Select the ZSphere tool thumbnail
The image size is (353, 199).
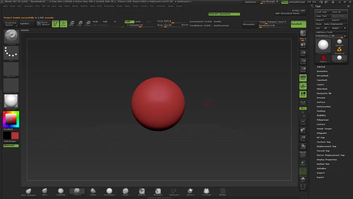(x=323, y=58)
